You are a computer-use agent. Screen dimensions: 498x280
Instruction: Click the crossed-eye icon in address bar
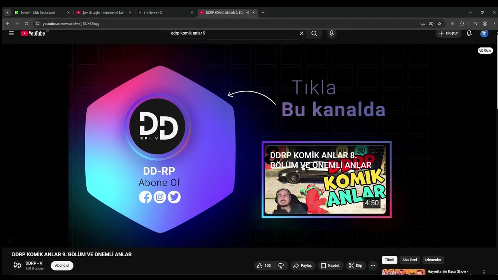click(x=431, y=24)
